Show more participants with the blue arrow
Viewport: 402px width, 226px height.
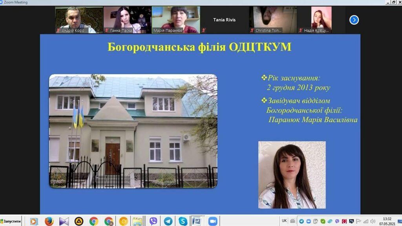coord(354,20)
